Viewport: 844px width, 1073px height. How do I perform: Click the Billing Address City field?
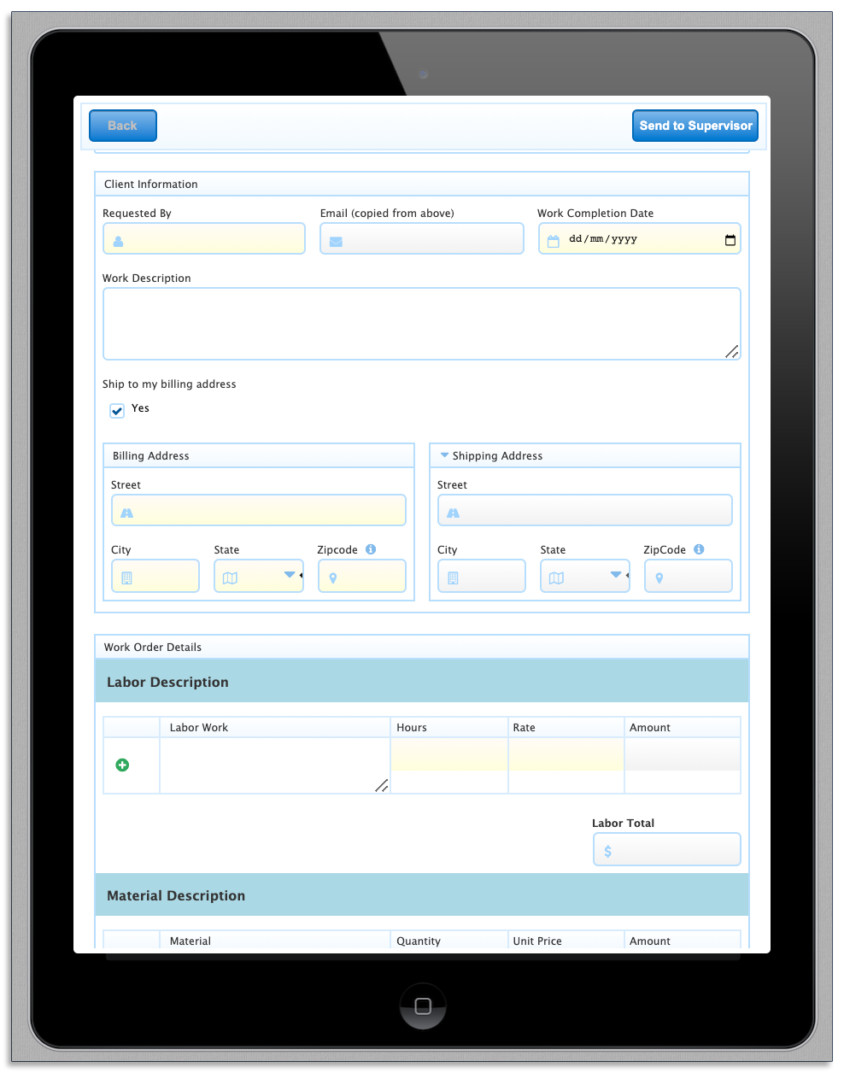(x=155, y=576)
